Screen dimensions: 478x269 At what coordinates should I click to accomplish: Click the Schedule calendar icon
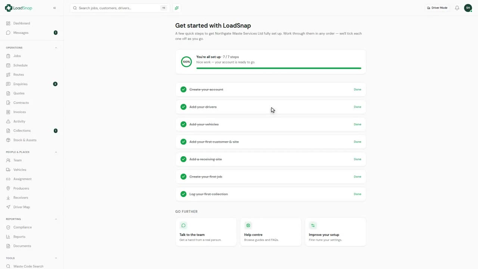[8, 65]
